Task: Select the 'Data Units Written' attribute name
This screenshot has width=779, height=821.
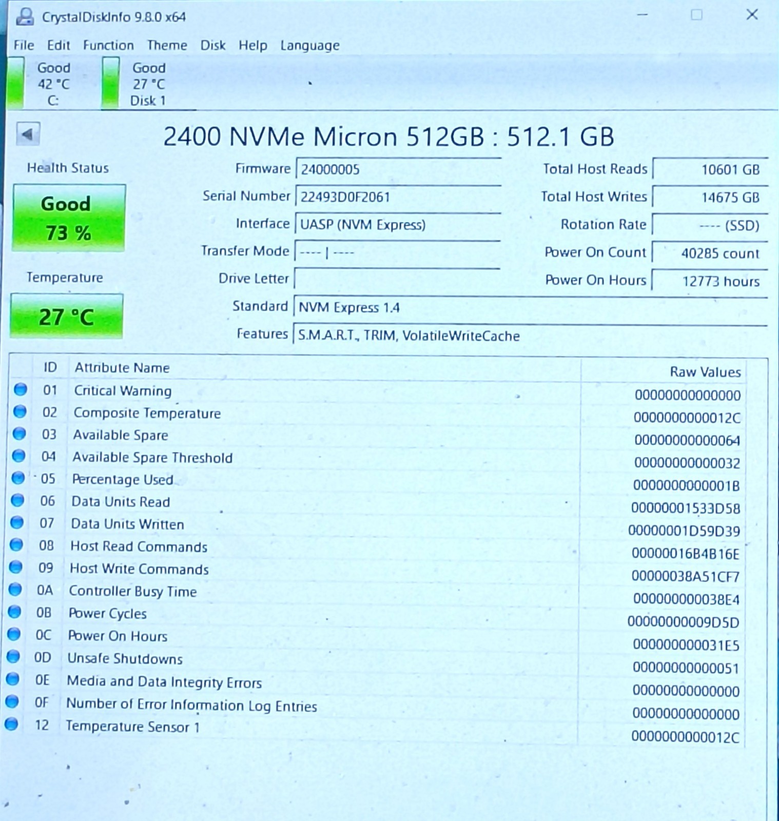Action: (127, 524)
